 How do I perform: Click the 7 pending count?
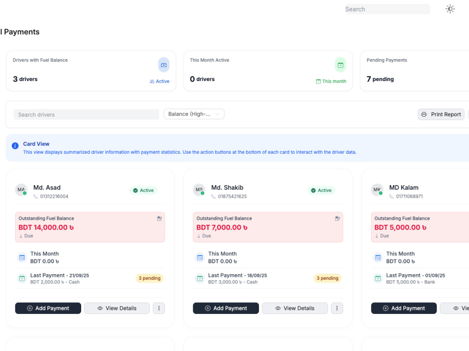point(380,79)
